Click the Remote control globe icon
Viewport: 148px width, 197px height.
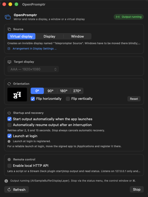(9, 159)
